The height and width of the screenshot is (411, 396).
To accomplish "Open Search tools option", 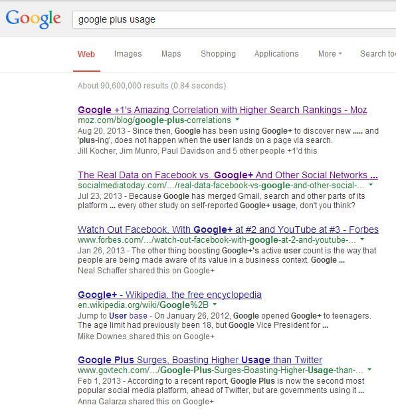I will [378, 54].
